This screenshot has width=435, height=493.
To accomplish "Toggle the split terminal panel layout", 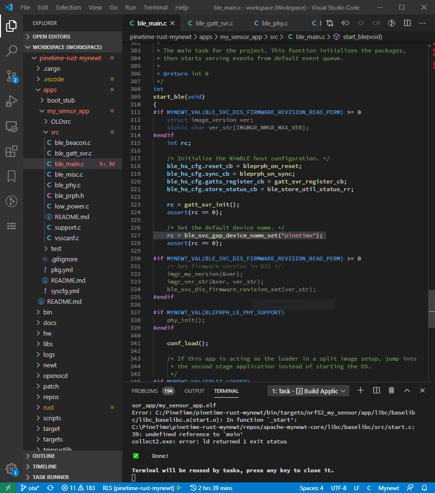I will tap(376, 390).
